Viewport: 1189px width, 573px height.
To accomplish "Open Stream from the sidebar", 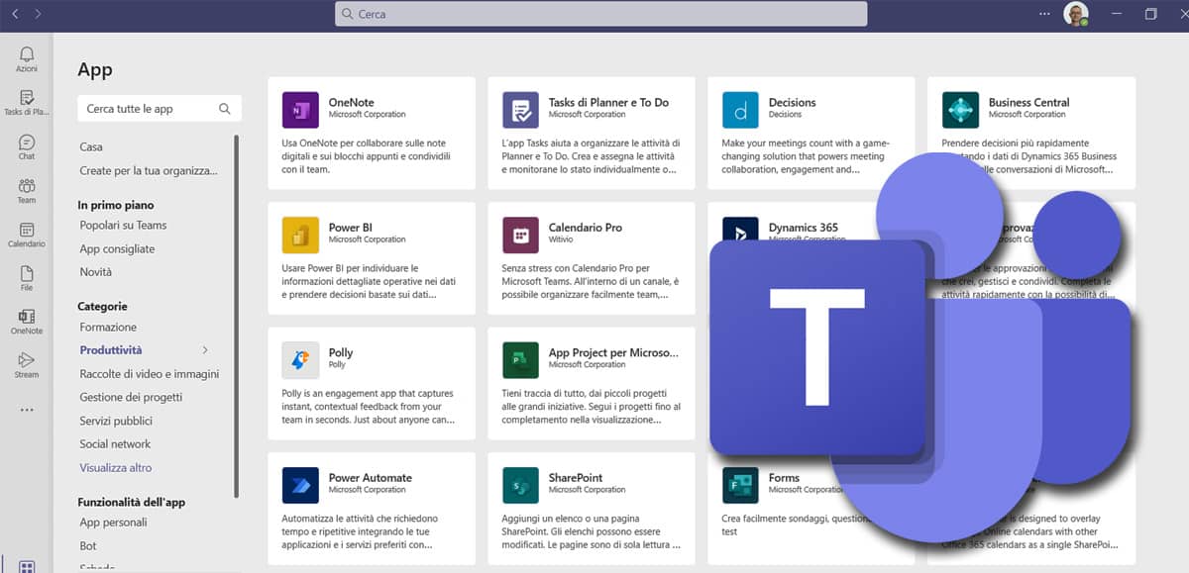I will coord(27,364).
